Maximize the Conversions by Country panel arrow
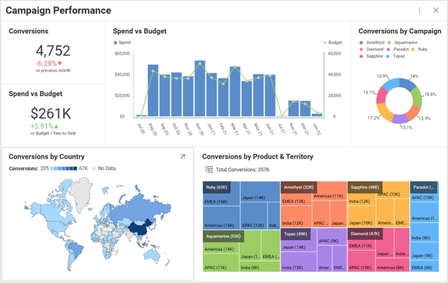 (x=183, y=156)
